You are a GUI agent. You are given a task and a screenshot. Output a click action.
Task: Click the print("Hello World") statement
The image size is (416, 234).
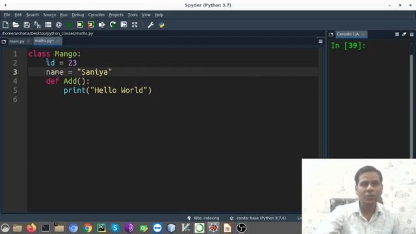pos(107,90)
